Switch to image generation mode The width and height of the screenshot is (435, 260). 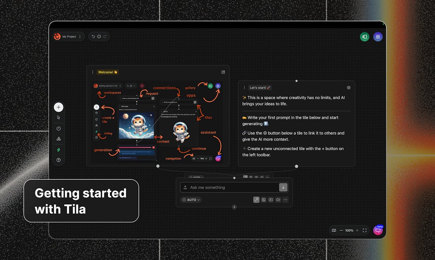tap(263, 200)
